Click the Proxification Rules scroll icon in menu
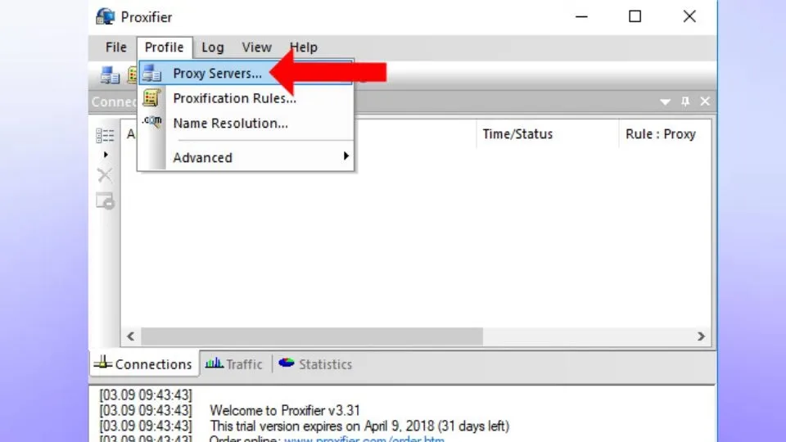Screen dimensions: 786x442 tap(151, 97)
